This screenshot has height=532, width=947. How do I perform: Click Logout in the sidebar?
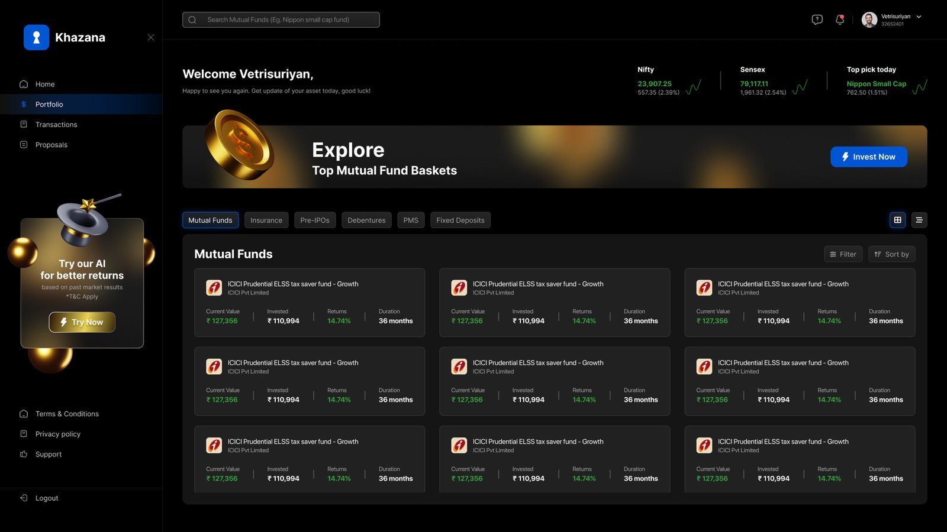[47, 498]
